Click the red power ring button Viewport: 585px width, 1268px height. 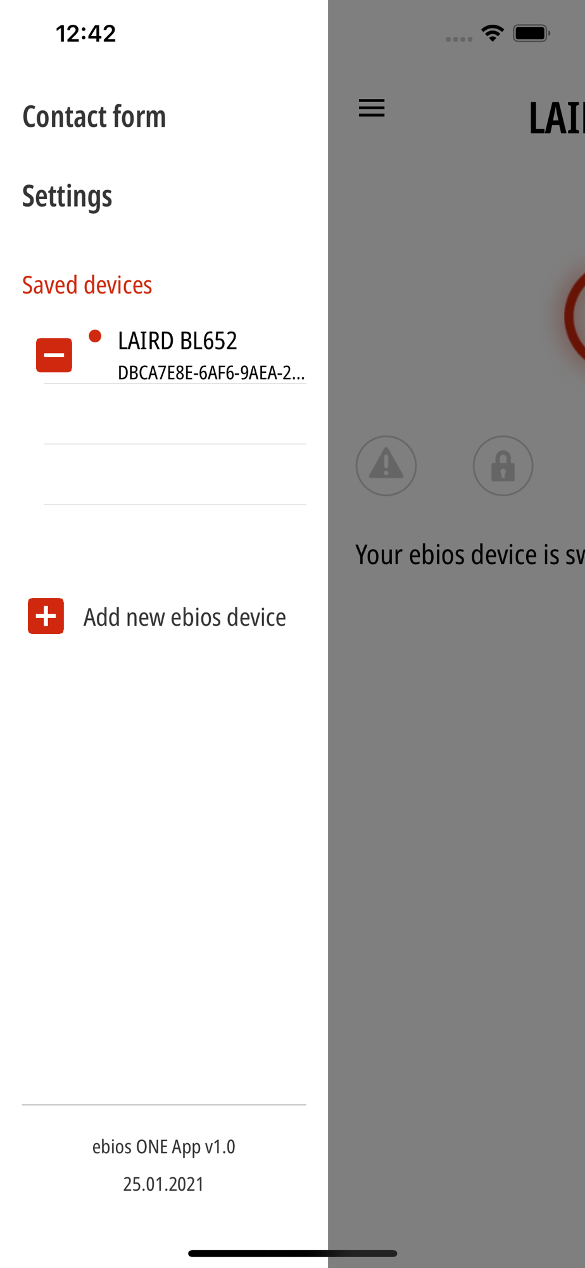[x=575, y=316]
